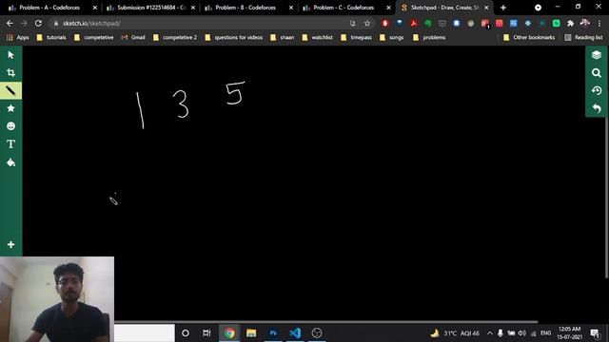Open File Explorer from taskbar

click(x=251, y=332)
